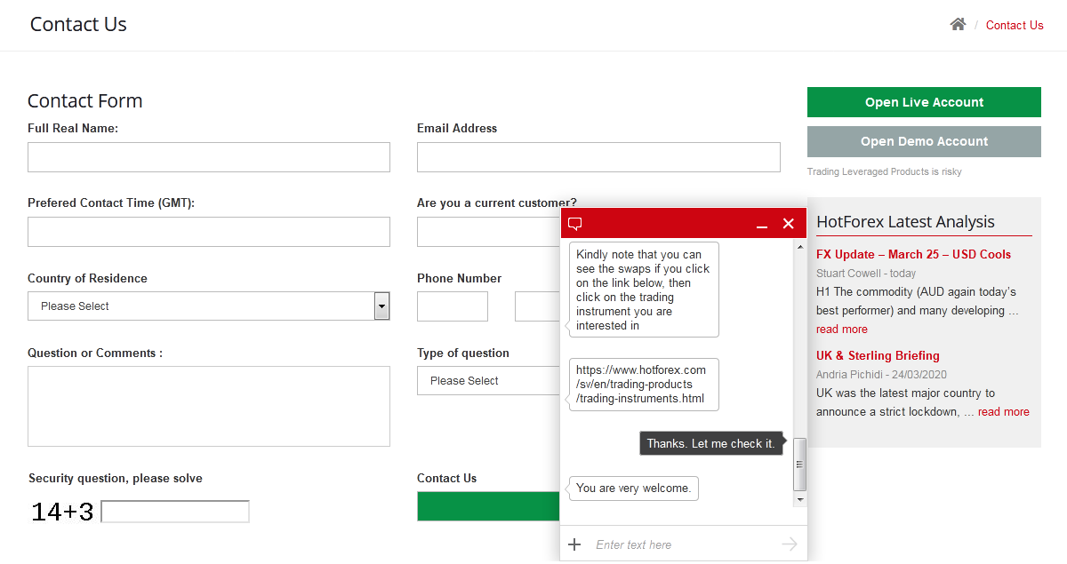Focus the Email Address field
The width and height of the screenshot is (1067, 564).
point(598,157)
